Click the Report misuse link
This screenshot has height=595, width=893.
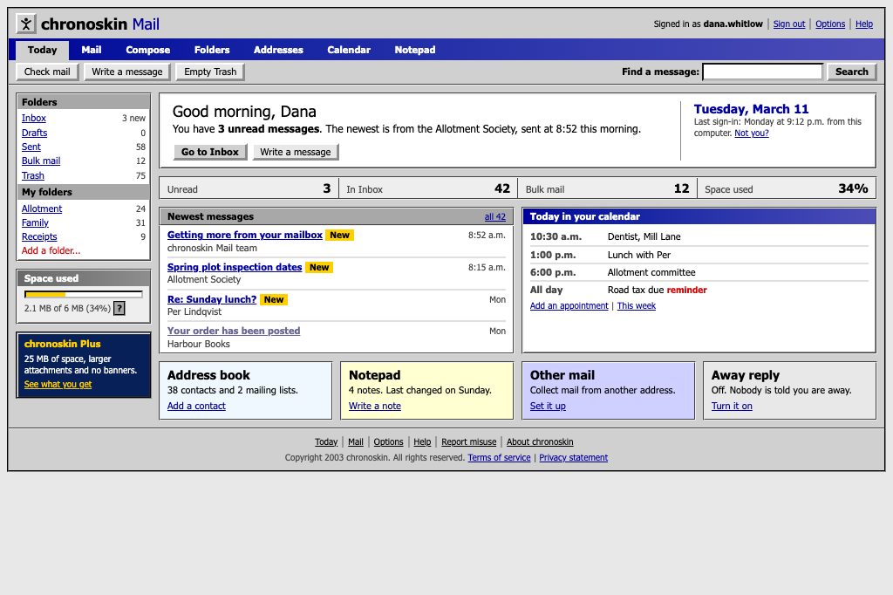click(468, 442)
